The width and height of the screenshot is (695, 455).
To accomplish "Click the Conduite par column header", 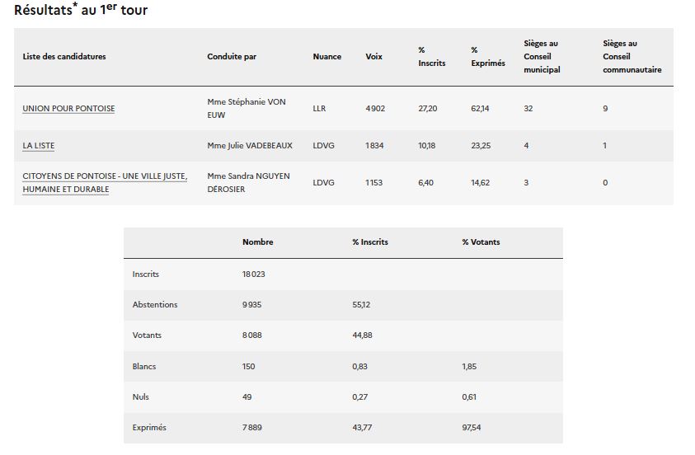I will click(x=232, y=57).
